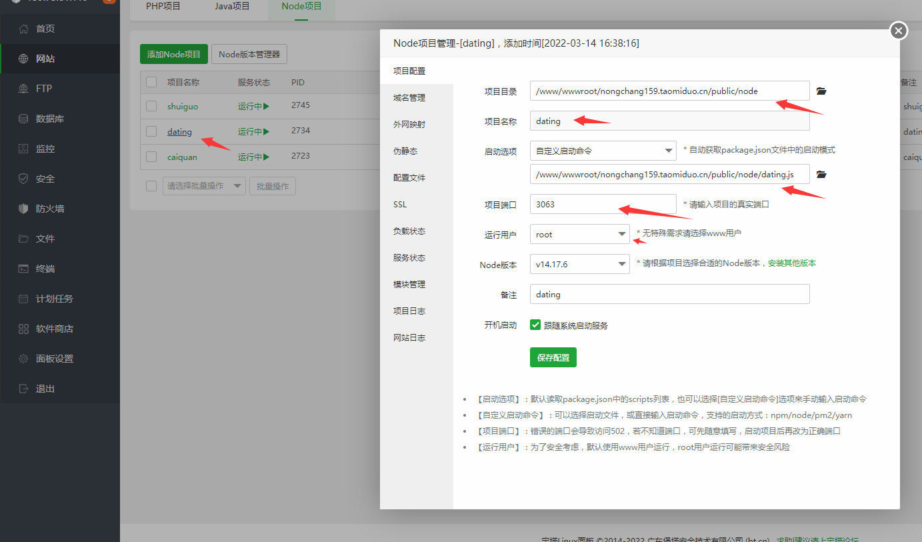This screenshot has width=922, height=542.
Task: Click the folder icon beside 项目目录 path
Action: click(821, 91)
